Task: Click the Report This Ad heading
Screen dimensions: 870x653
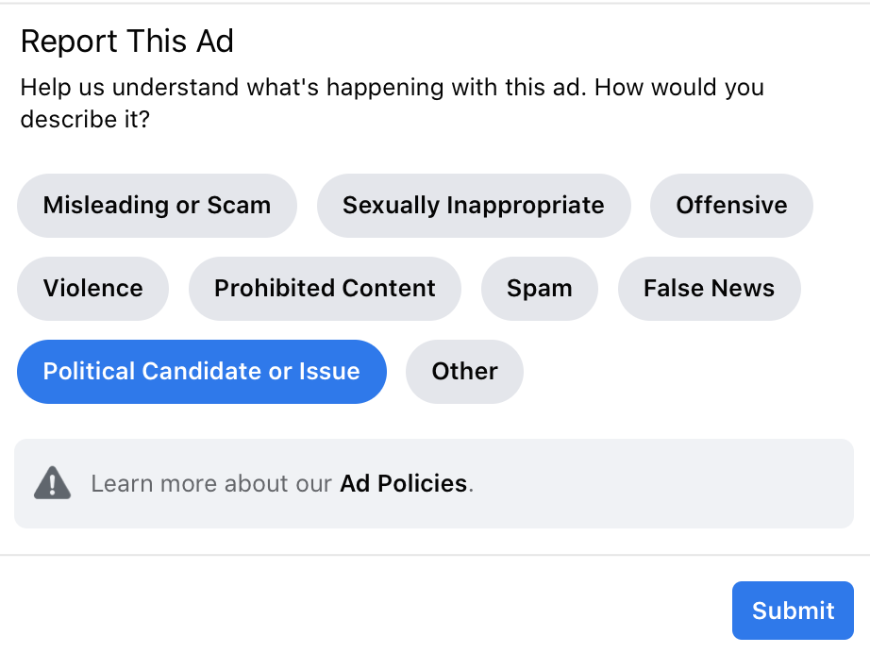Action: point(126,42)
